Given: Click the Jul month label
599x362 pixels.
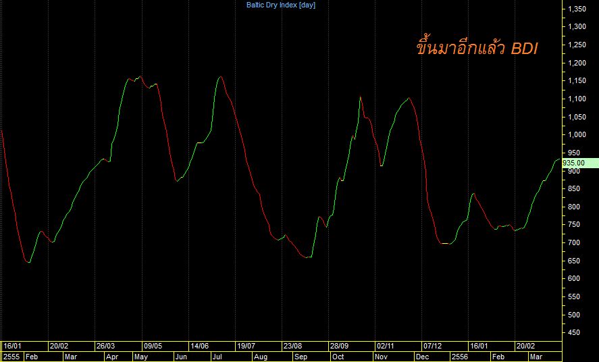Looking at the screenshot, I should (217, 357).
